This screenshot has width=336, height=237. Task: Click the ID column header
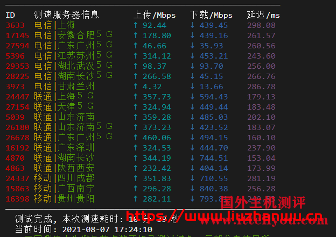(x=10, y=15)
